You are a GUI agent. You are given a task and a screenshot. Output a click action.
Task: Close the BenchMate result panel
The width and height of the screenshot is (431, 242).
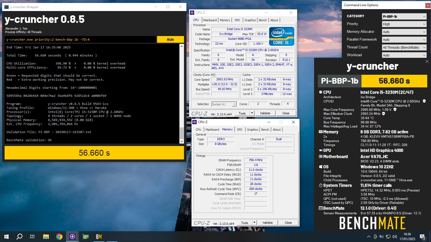tap(427, 62)
